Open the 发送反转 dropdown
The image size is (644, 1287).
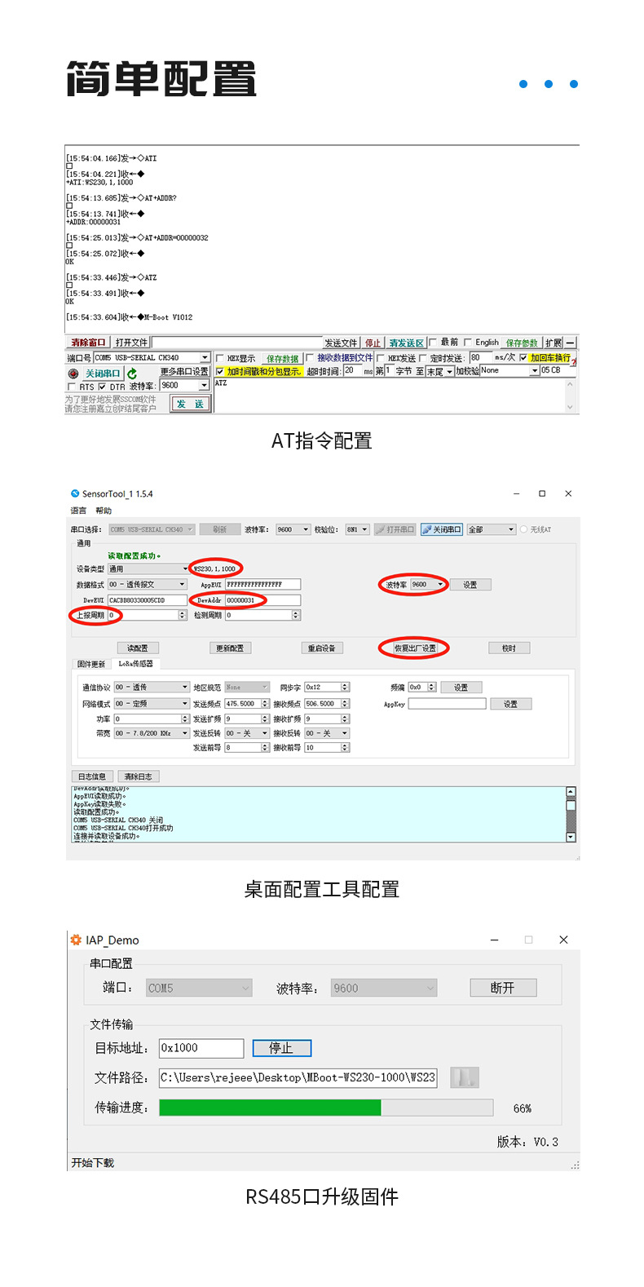coord(247,733)
